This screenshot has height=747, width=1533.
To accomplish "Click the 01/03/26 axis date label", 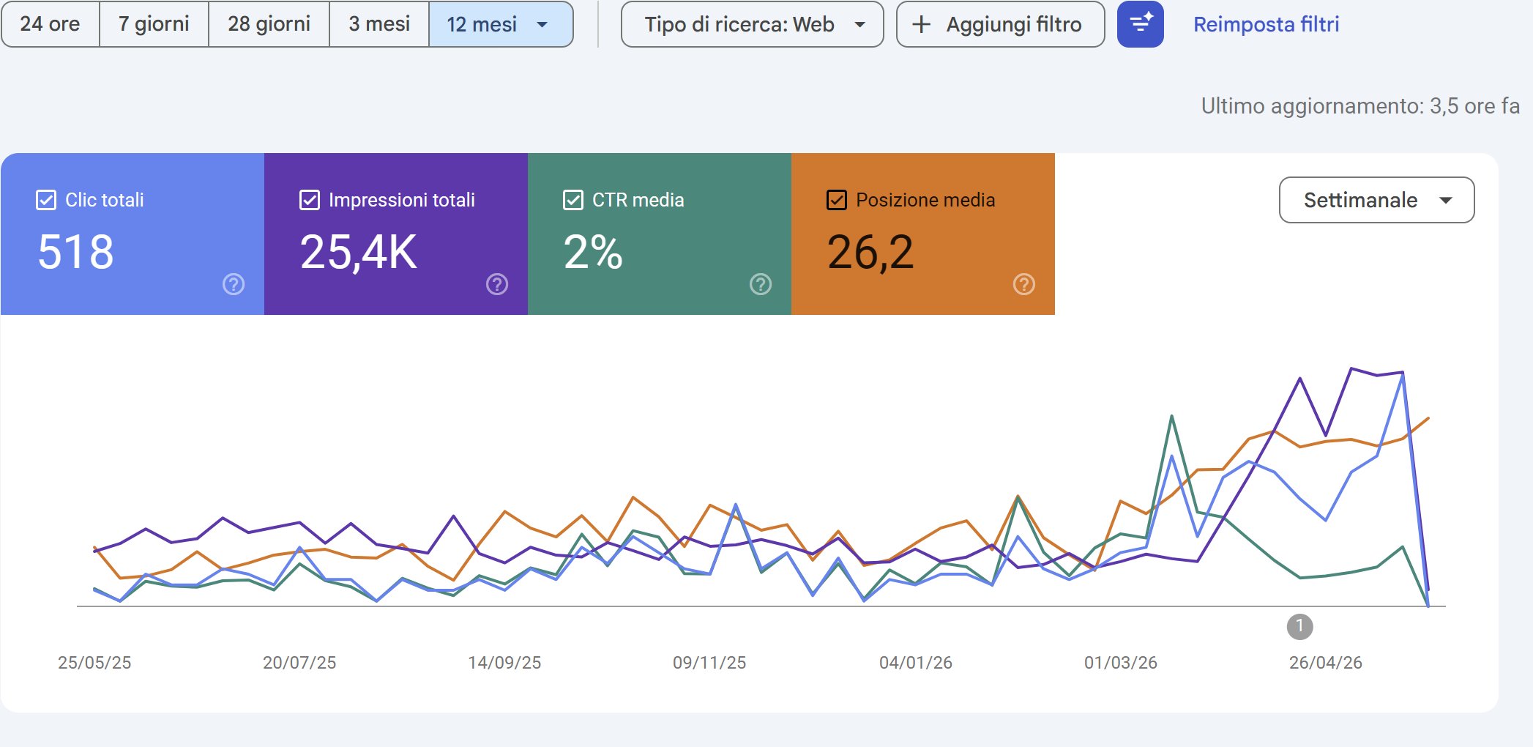I will pos(1121,663).
